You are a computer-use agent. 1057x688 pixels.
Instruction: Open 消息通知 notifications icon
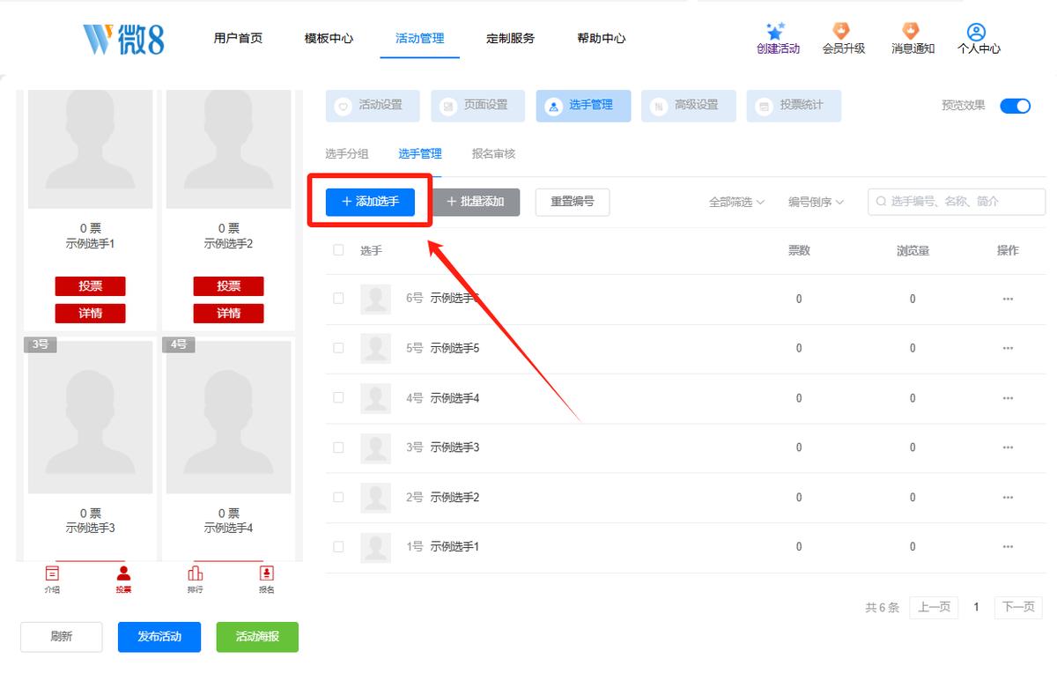912,31
